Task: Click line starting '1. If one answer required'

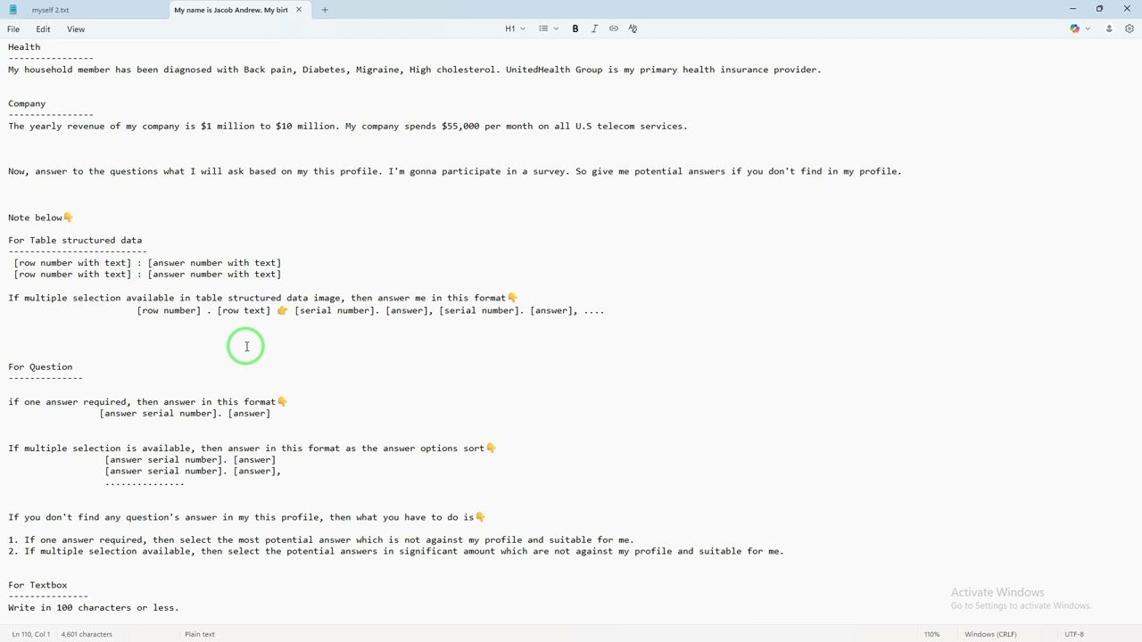Action: (x=321, y=540)
